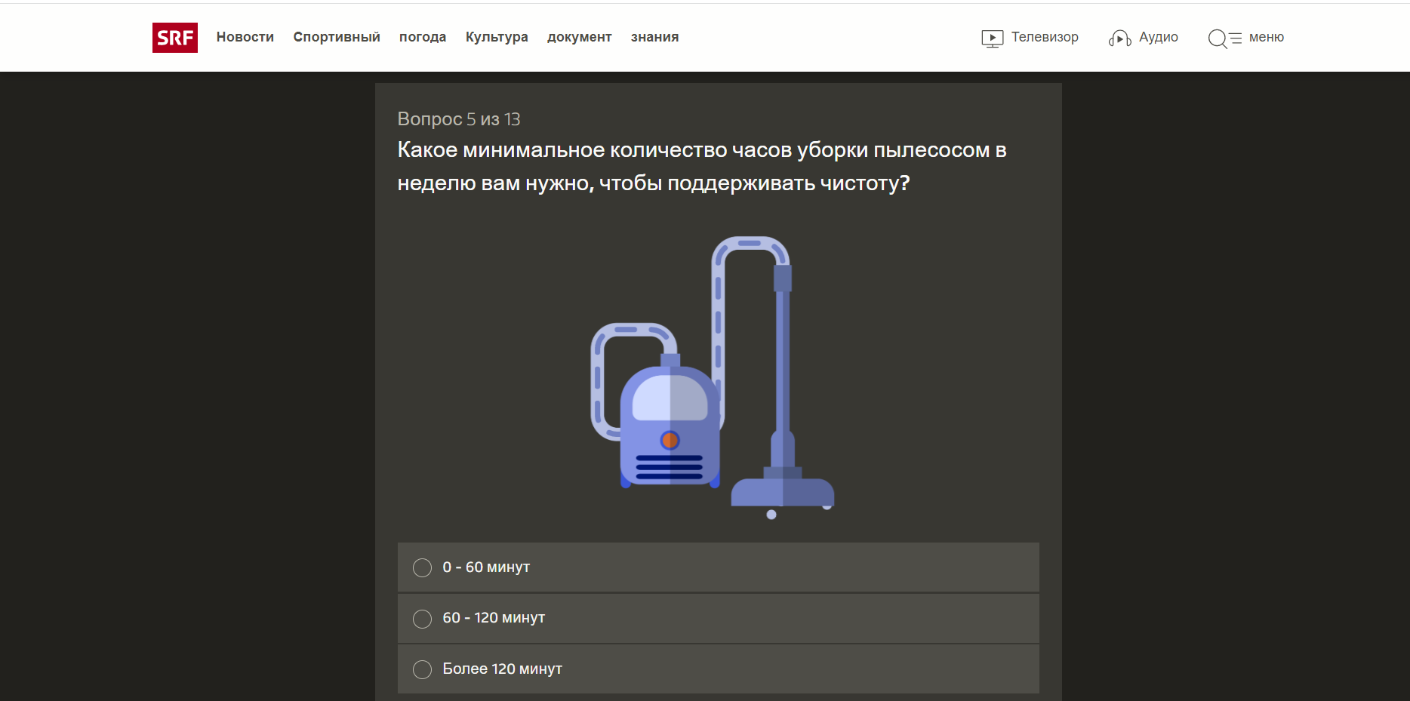Navigate to the Культура section
Viewport: 1410px width, 701px height.
[497, 37]
